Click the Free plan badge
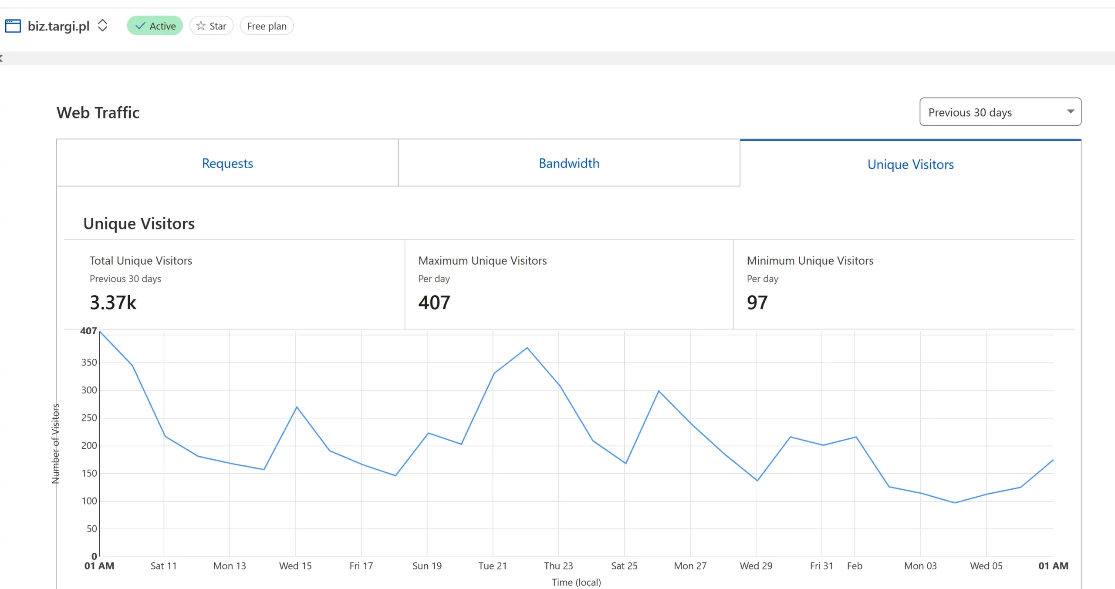 click(267, 26)
